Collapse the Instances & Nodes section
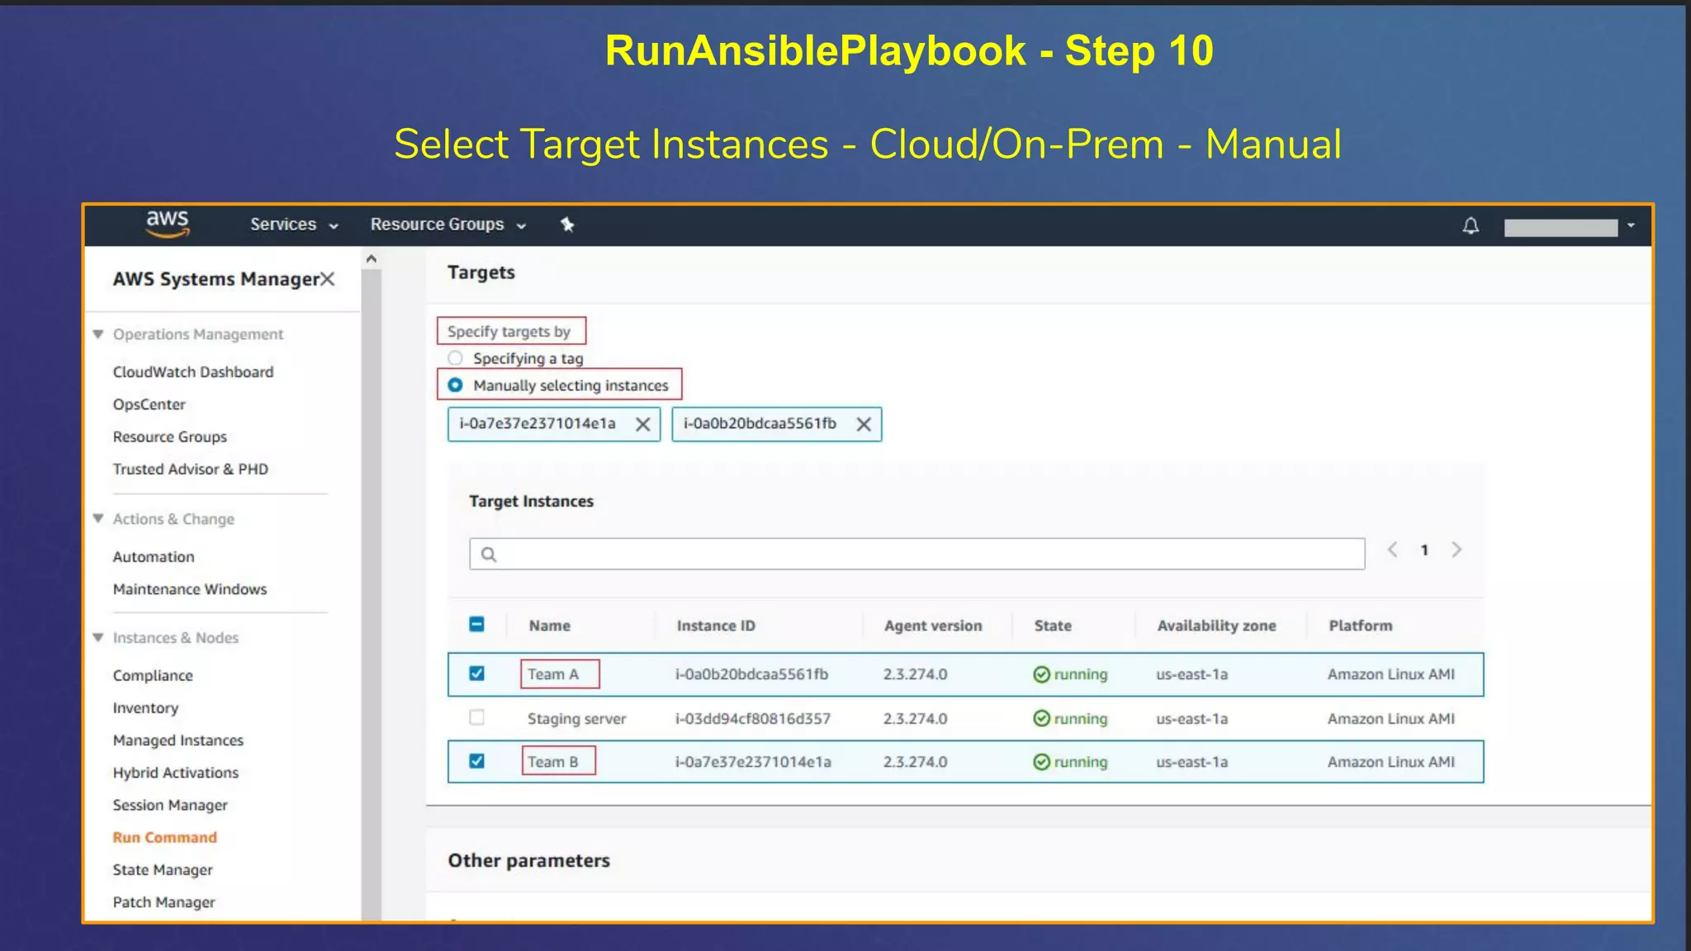The height and width of the screenshot is (951, 1691). pyautogui.click(x=98, y=637)
